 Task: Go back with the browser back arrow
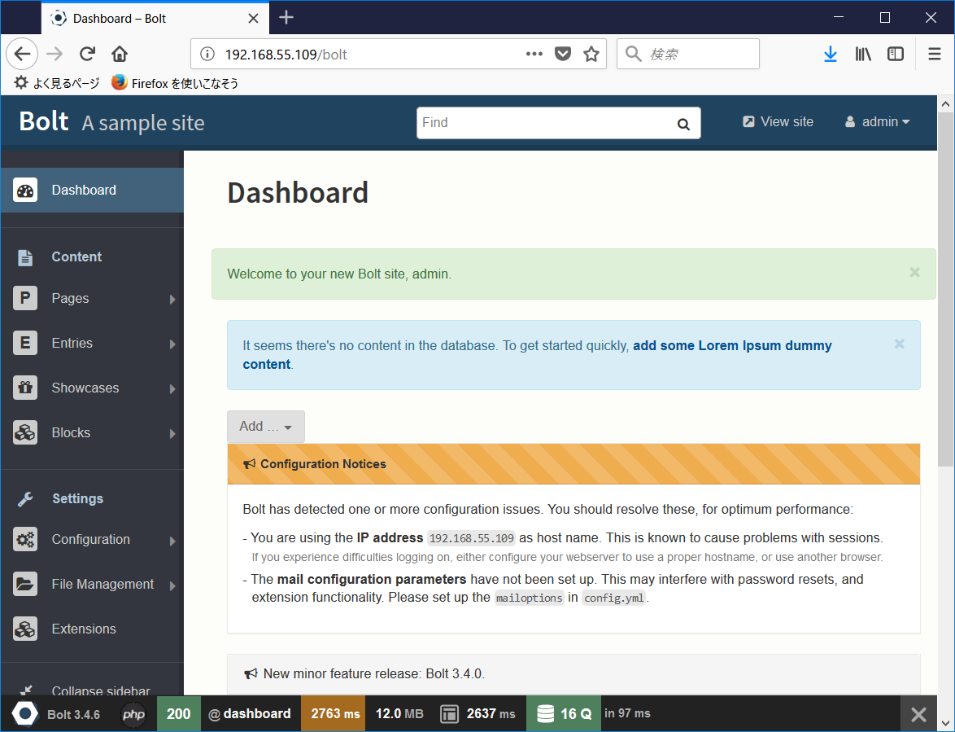coord(23,55)
